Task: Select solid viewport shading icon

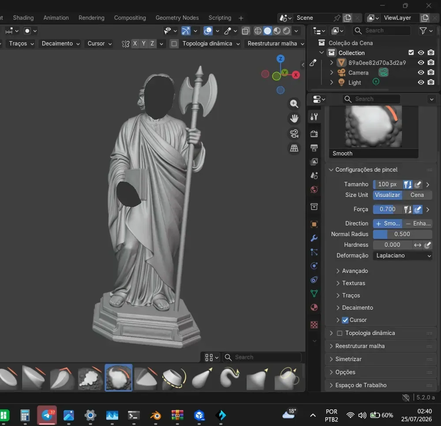Action: [268, 31]
